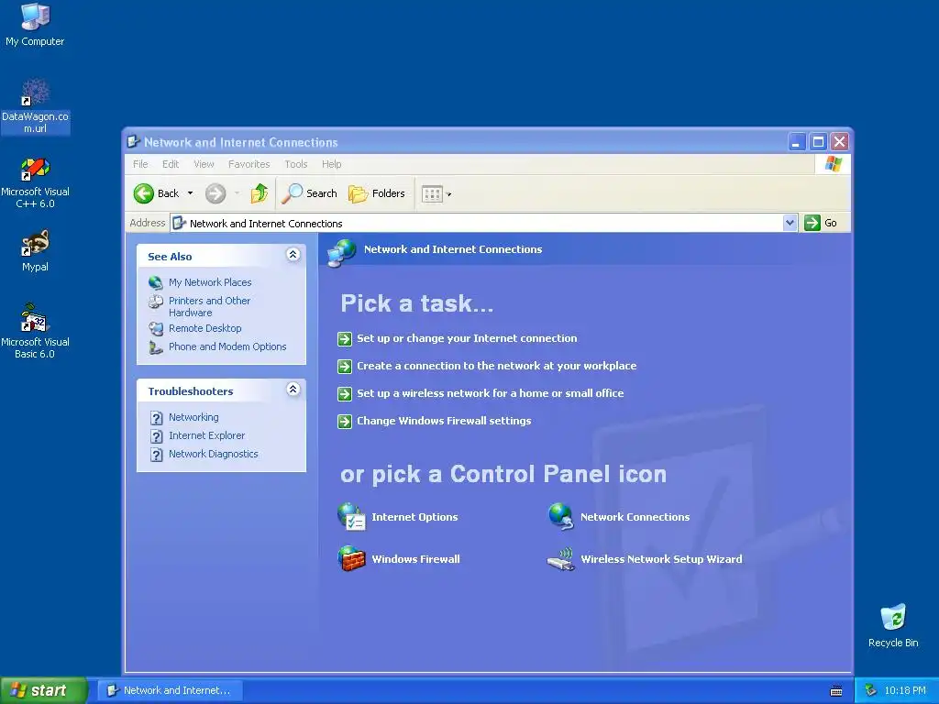The image size is (939, 704).
Task: Click arrow icon beside Internet connection task
Action: click(345, 339)
